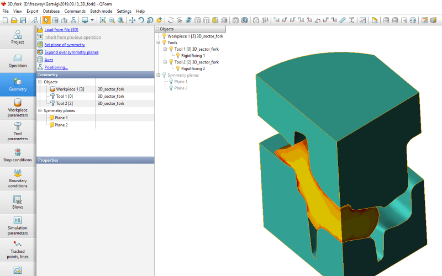Screen dimensions: 442x276
Task: Click the red line chart graph icon
Action: (363, 20)
